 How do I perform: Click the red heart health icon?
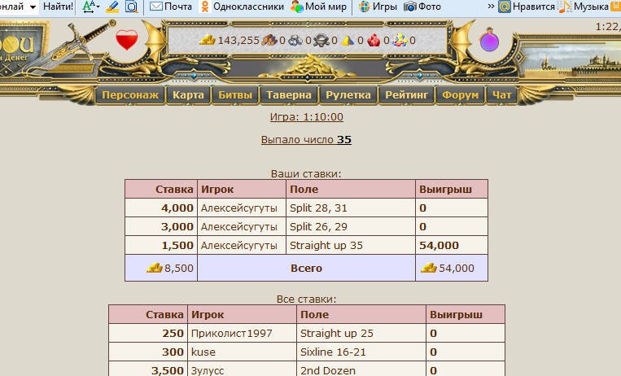point(126,40)
